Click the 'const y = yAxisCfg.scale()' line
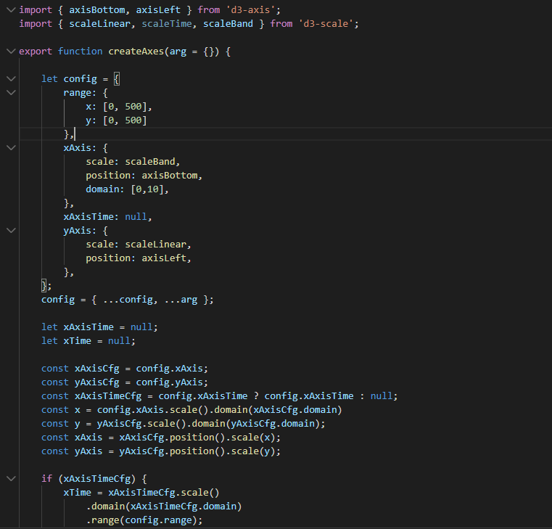The width and height of the screenshot is (552, 529). [183, 423]
